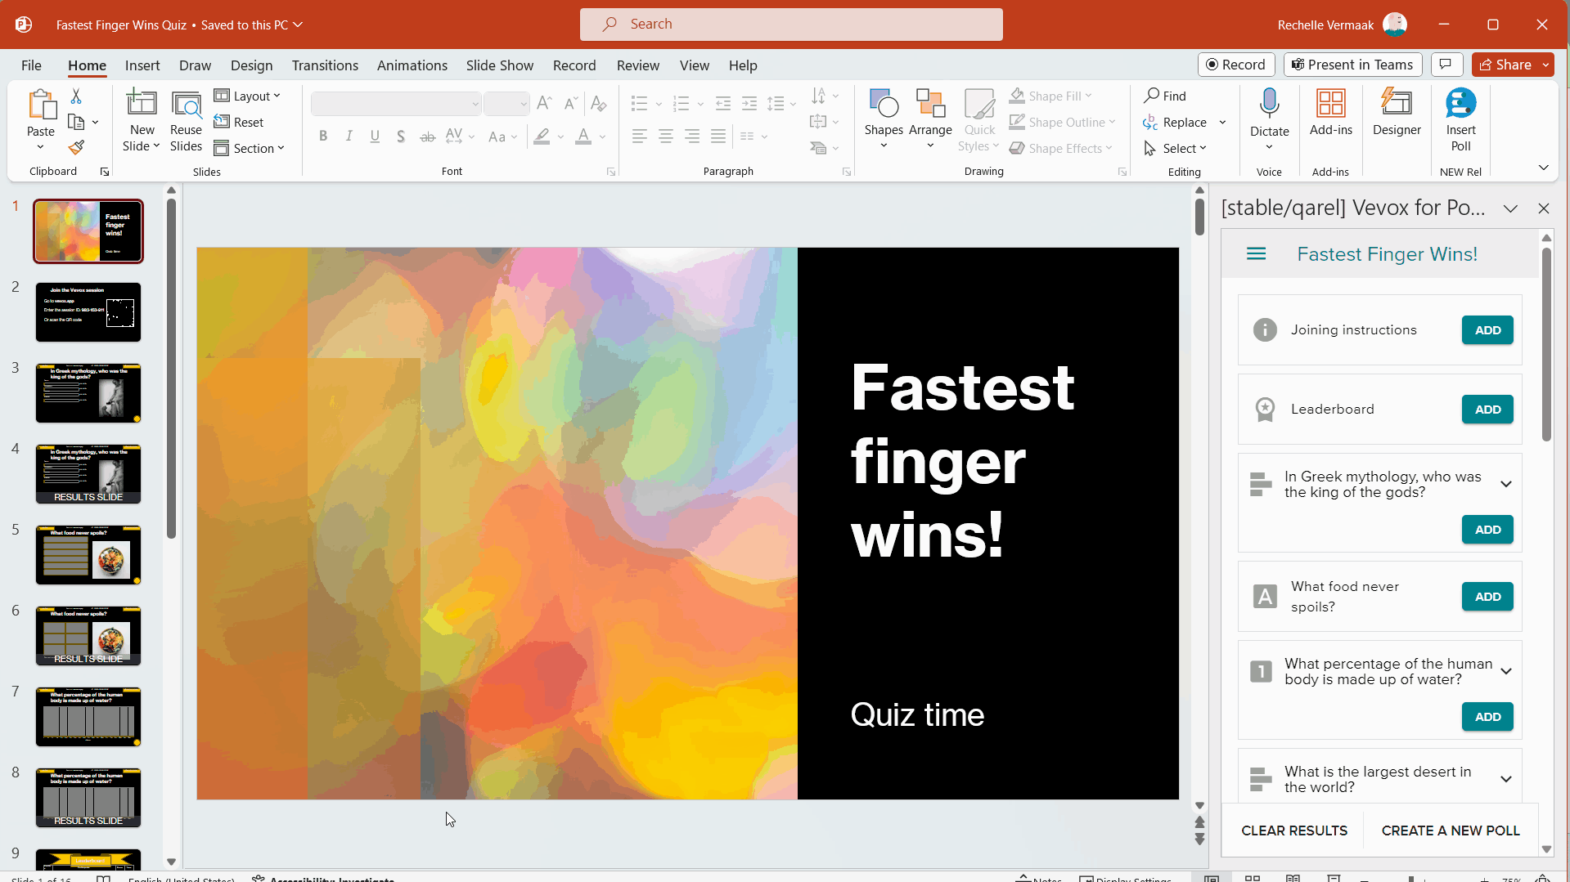Toggle bold formatting
This screenshot has width=1570, height=882.
[x=323, y=137]
